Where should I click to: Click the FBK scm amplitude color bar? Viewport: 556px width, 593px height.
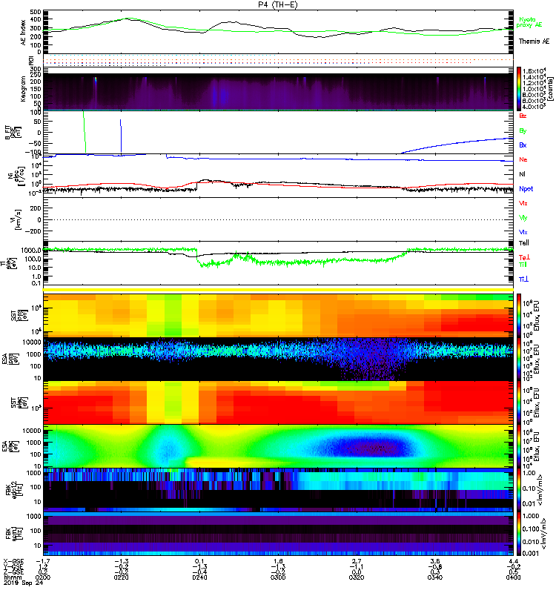[x=519, y=533]
